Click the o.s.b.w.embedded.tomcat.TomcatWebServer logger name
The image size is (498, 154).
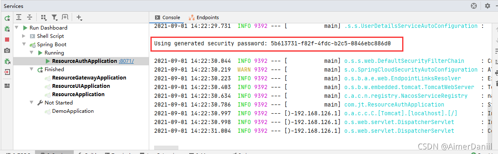coord(409,87)
